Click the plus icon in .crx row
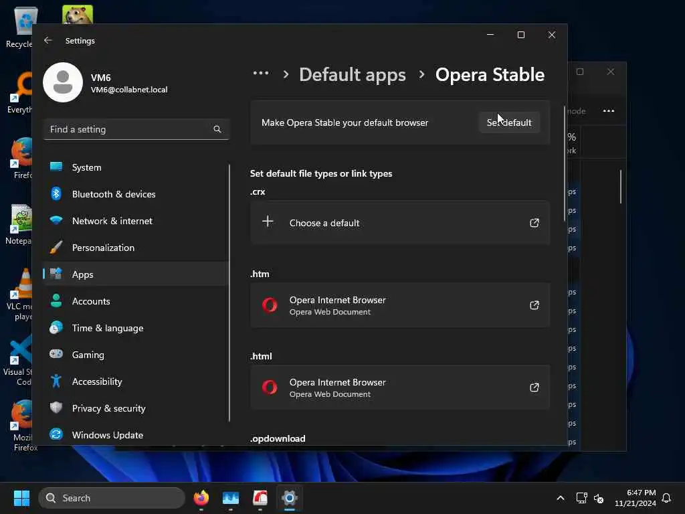Image resolution: width=685 pixels, height=514 pixels. [x=268, y=222]
